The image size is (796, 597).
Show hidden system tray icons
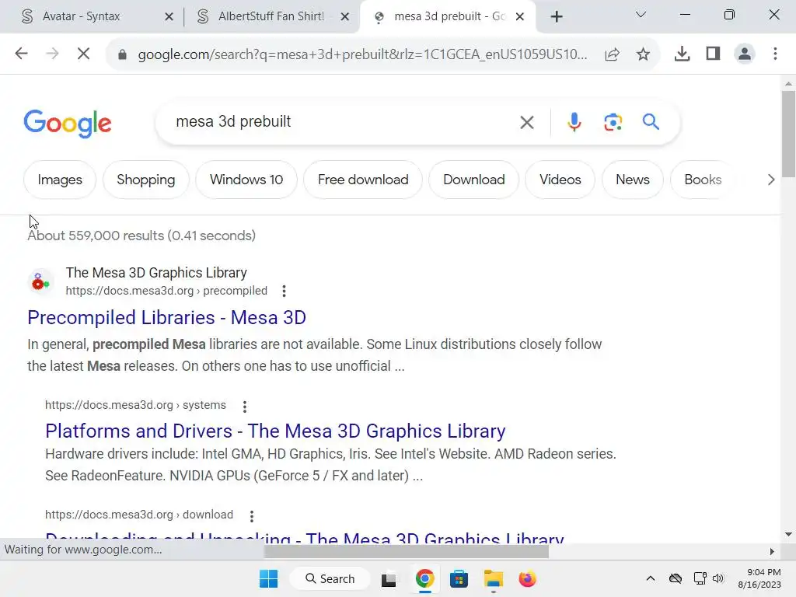(651, 578)
